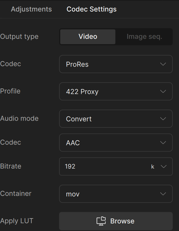Click the chevron beside AAC

(163, 143)
